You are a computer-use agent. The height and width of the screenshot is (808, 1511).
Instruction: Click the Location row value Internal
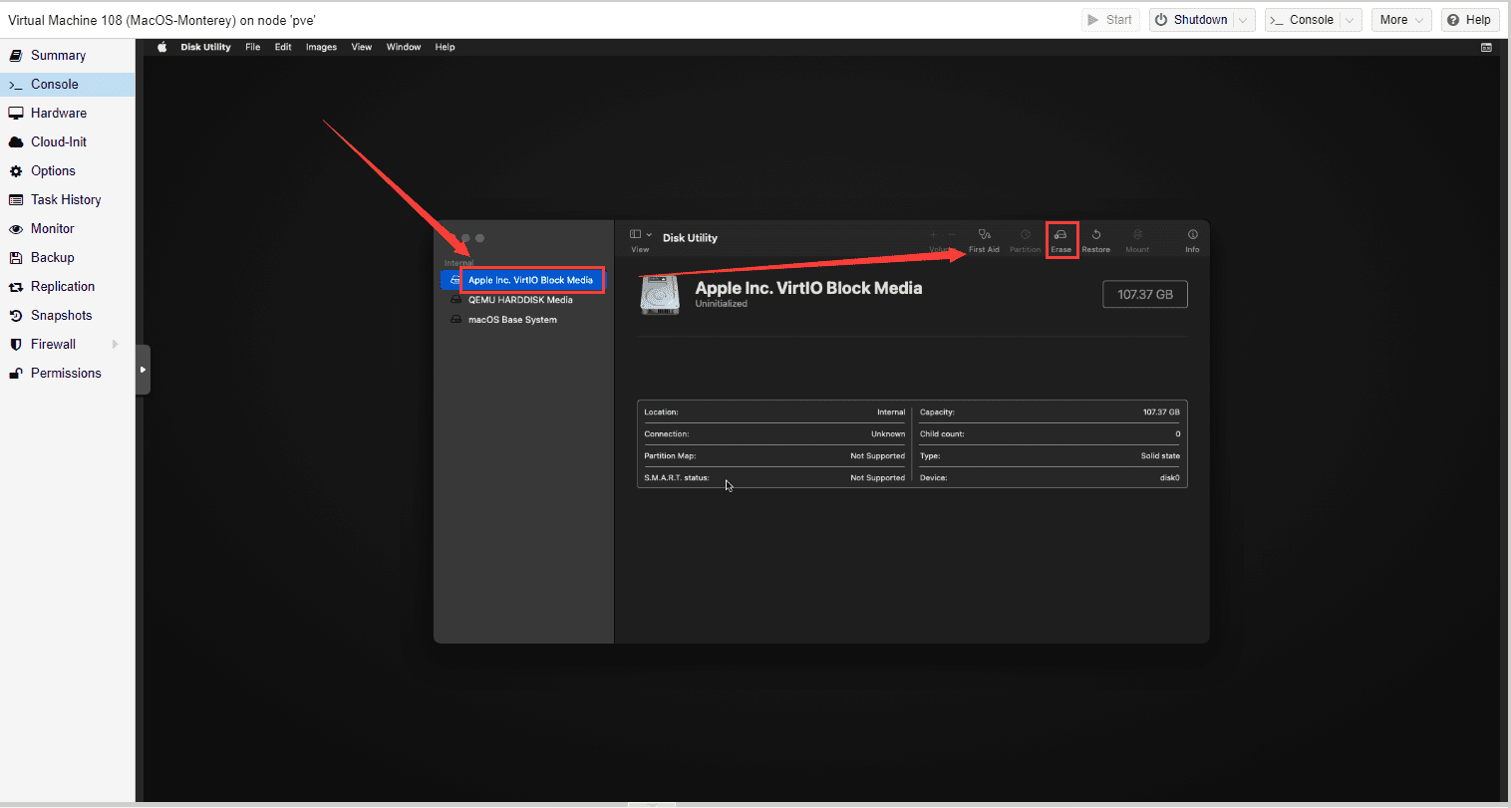click(891, 411)
